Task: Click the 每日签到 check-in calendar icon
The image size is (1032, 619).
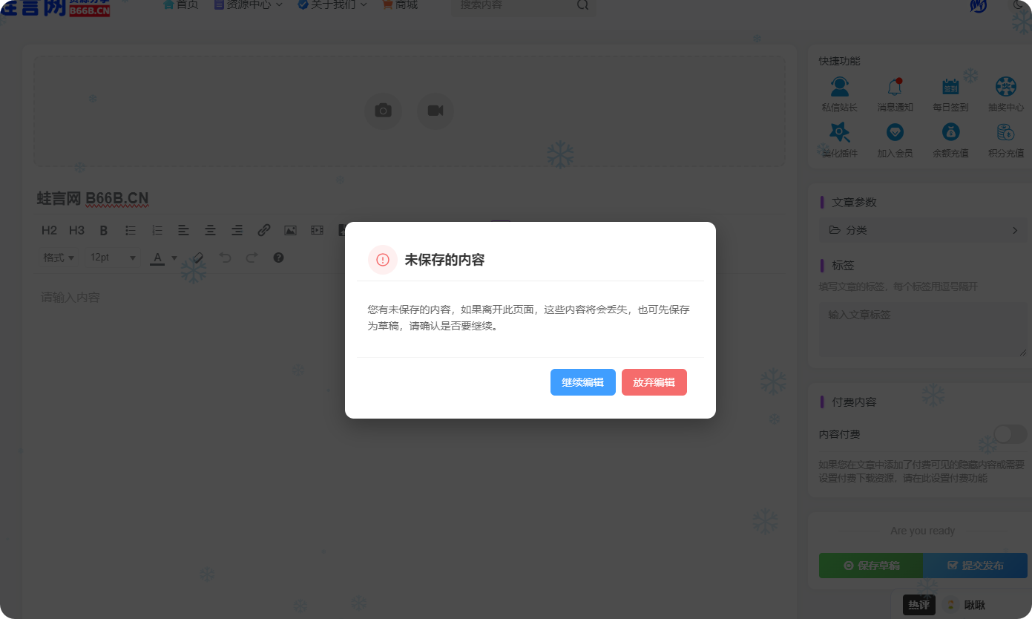Action: point(950,86)
